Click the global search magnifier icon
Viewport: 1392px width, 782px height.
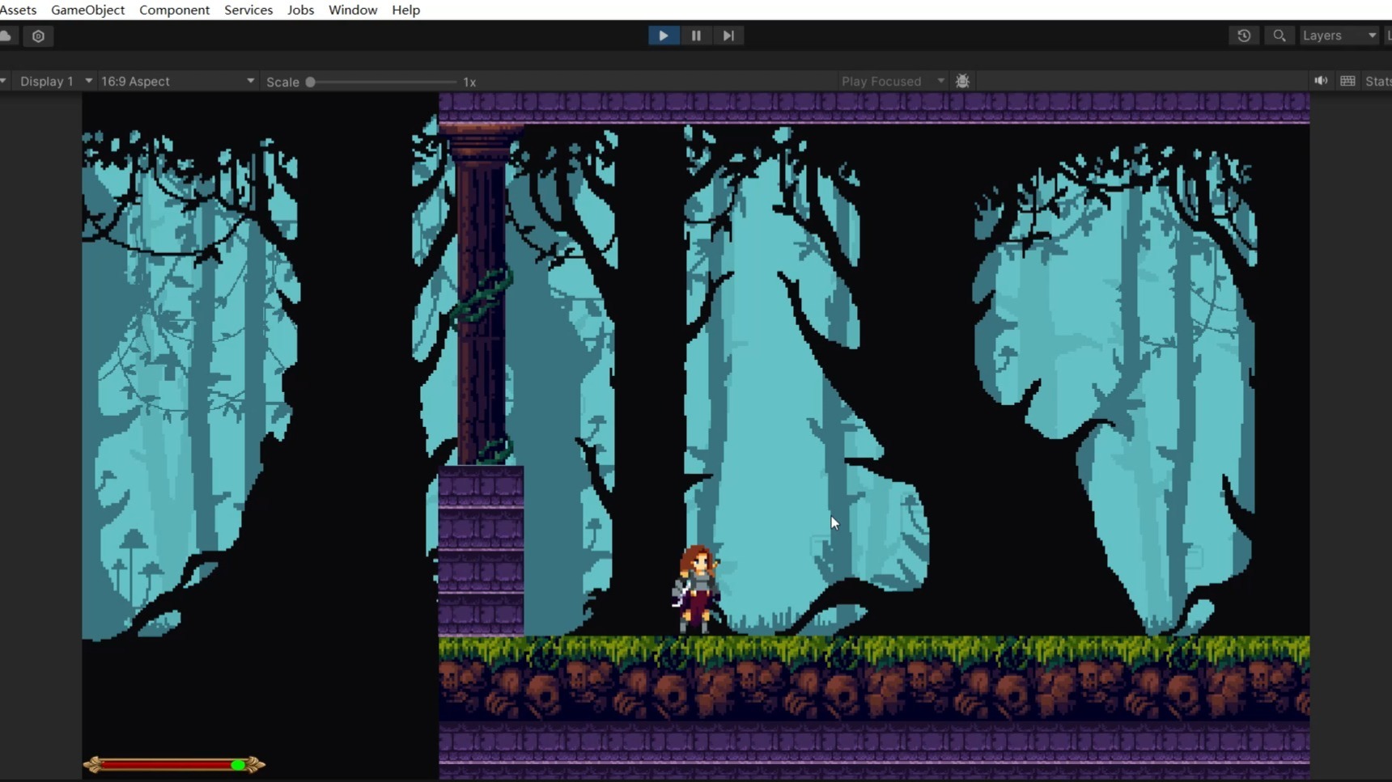click(1280, 36)
